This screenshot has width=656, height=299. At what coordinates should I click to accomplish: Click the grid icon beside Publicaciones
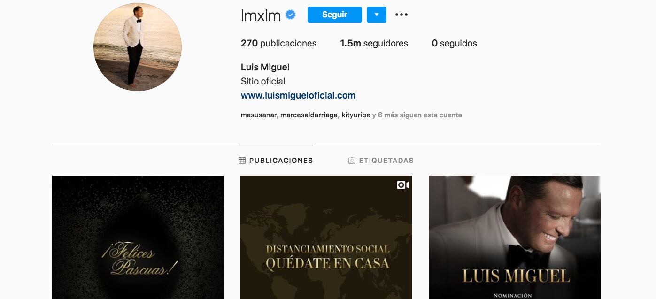(242, 161)
